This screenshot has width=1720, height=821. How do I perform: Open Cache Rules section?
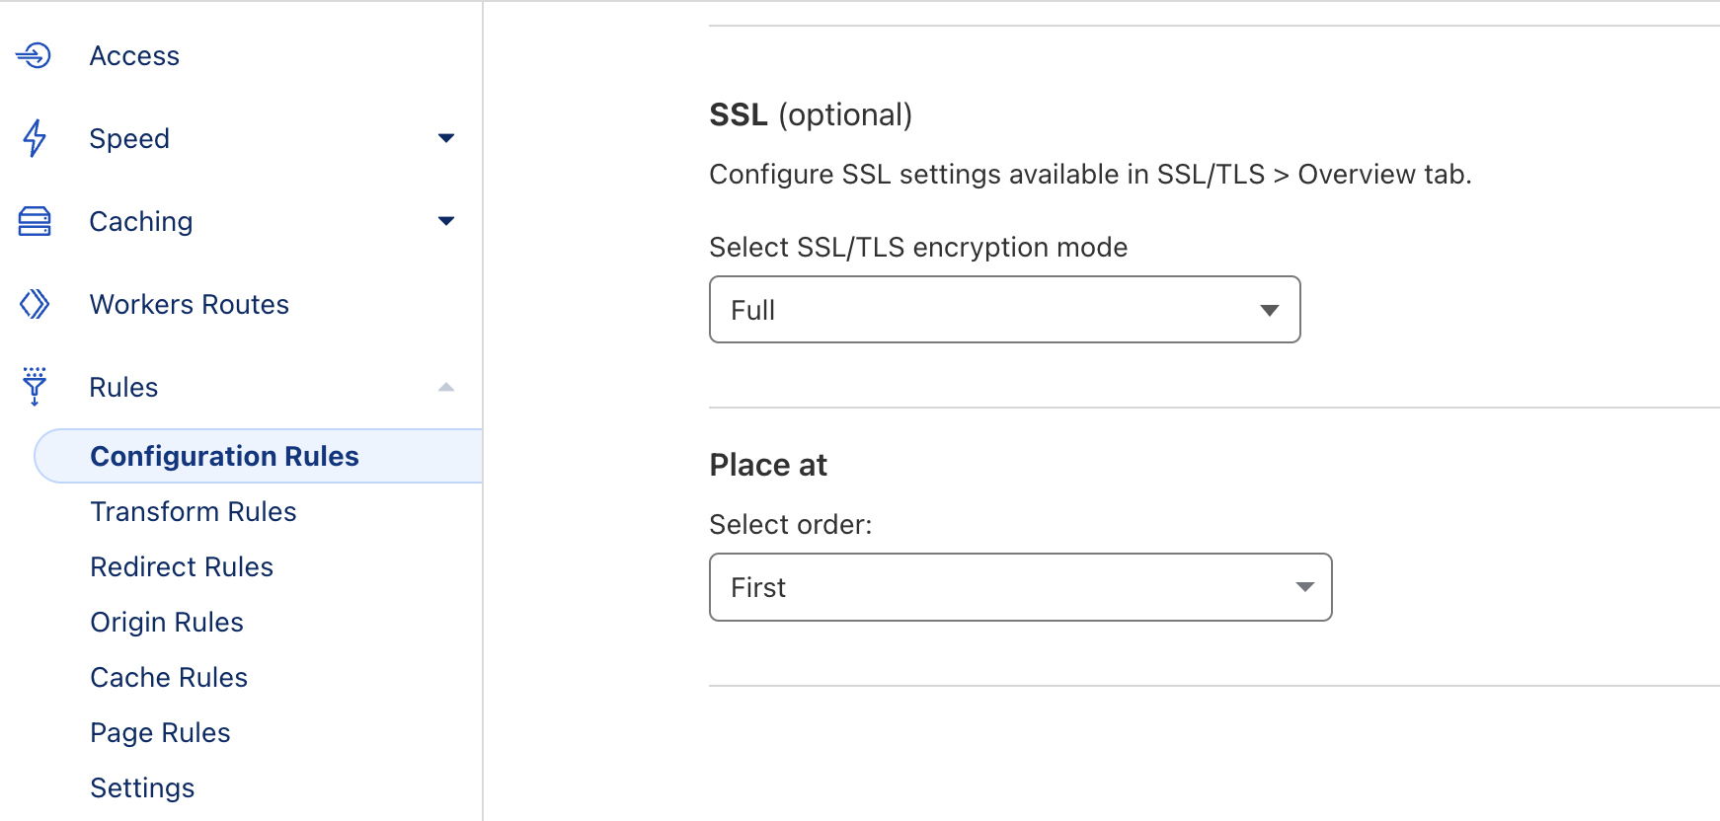(x=169, y=677)
